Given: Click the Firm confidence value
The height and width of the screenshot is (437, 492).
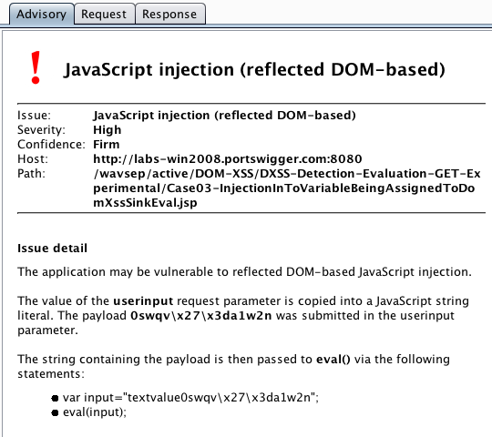Looking at the screenshot, I should tap(106, 144).
